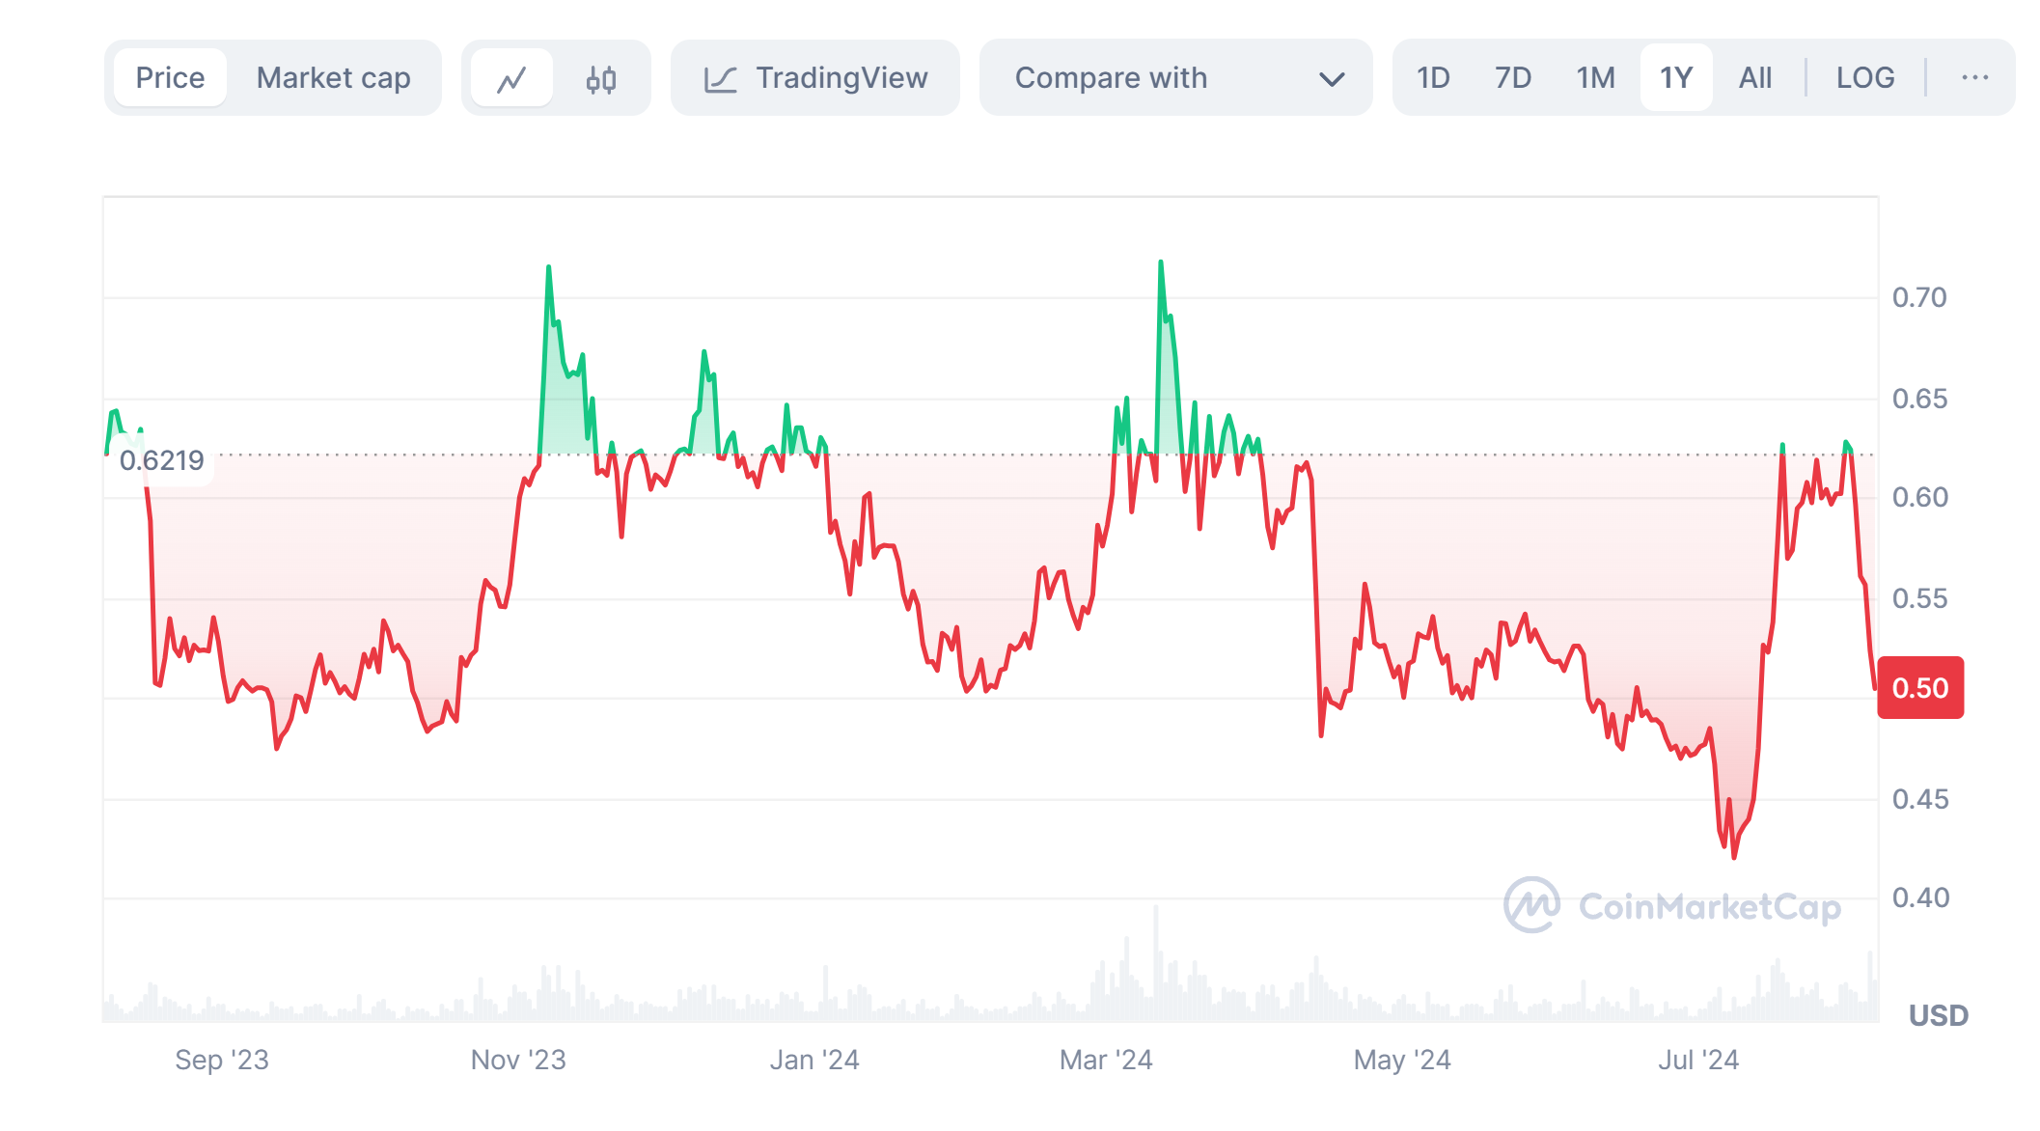Select the 1D time range tab
The height and width of the screenshot is (1131, 2040).
pos(1433,78)
